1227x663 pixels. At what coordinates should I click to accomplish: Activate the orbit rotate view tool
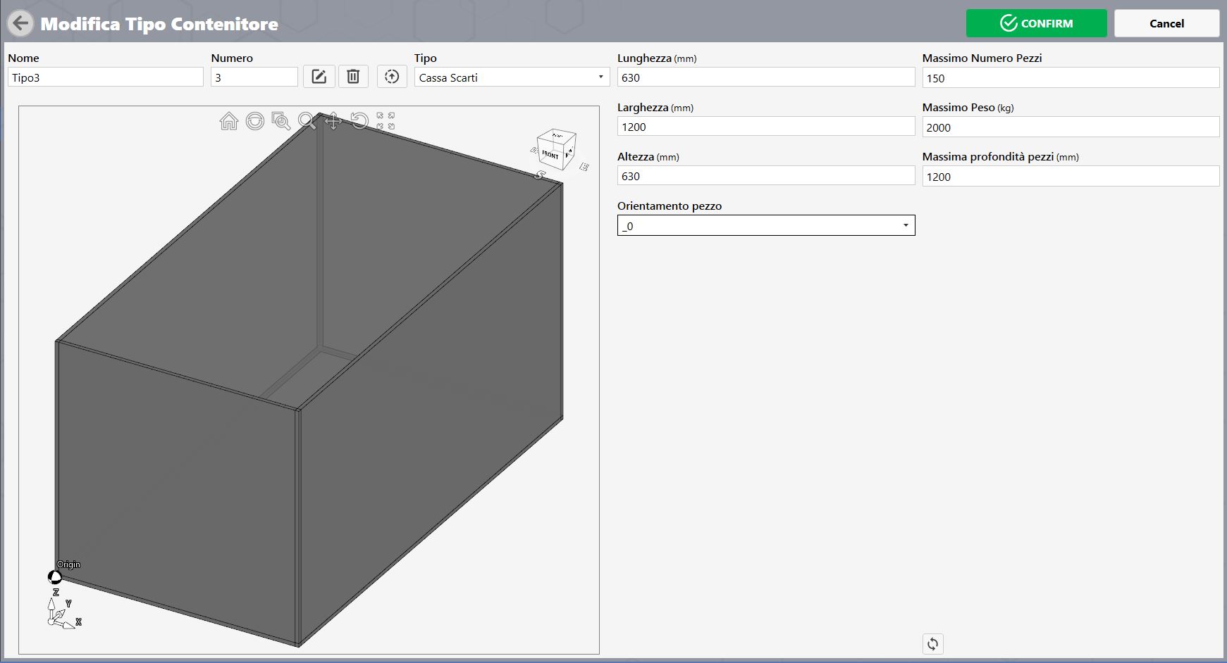(x=255, y=121)
